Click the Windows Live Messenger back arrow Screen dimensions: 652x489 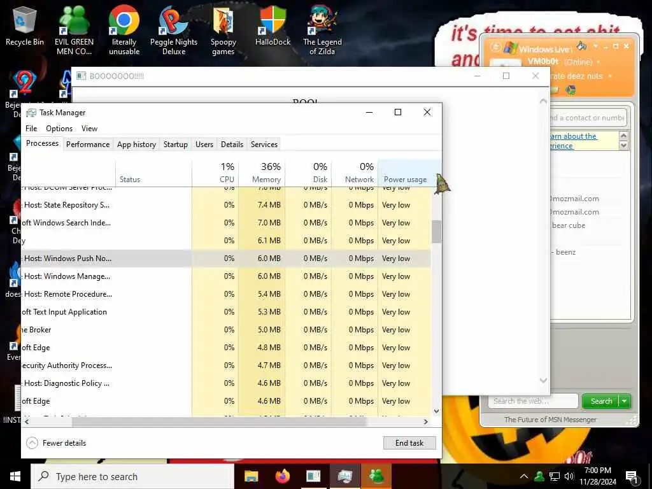pyautogui.click(x=495, y=46)
